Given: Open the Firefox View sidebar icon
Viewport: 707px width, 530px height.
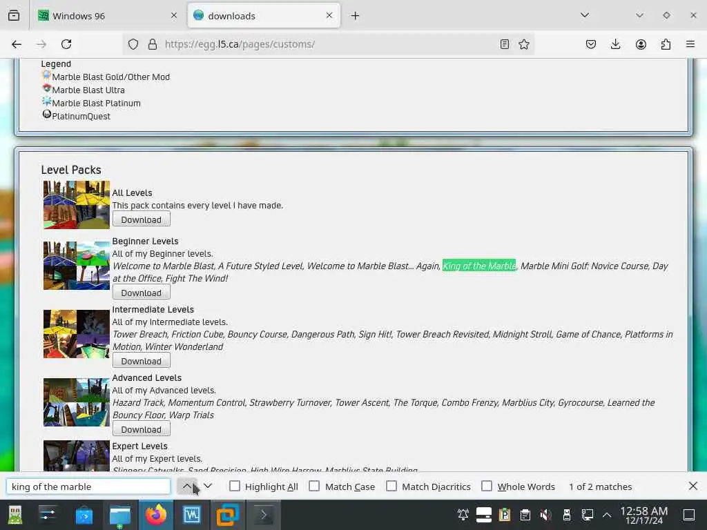Looking at the screenshot, I should 14,16.
